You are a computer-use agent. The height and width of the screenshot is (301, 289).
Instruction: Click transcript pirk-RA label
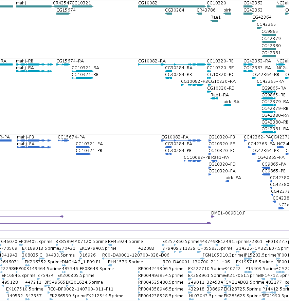pyautogui.click(x=231, y=101)
